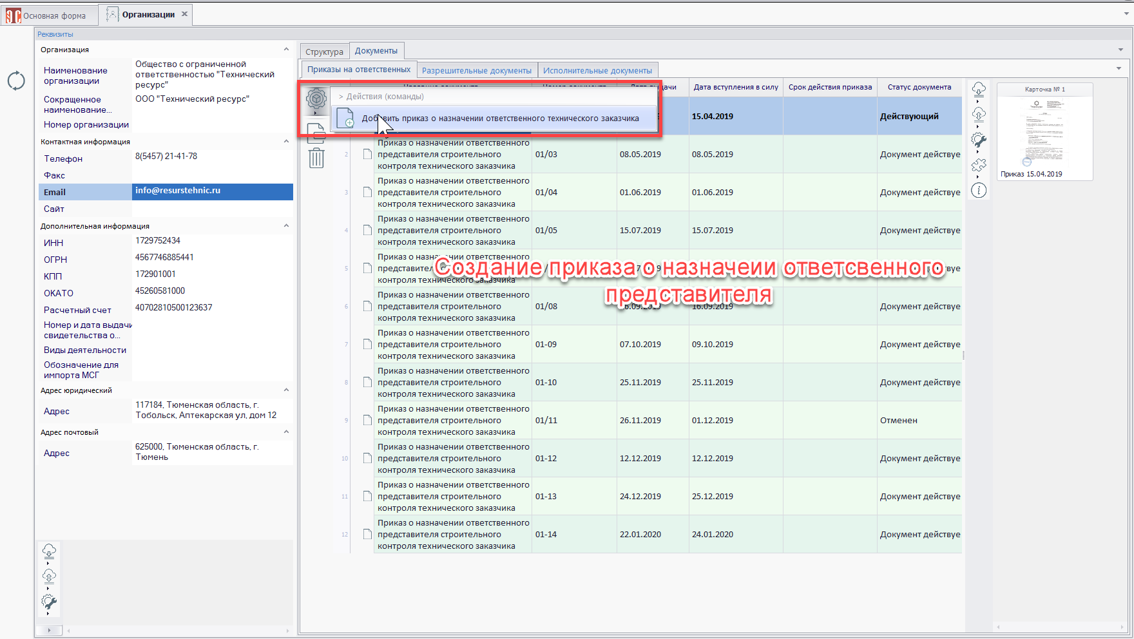Click the document icon in the row numbered 01-13

coord(367,496)
